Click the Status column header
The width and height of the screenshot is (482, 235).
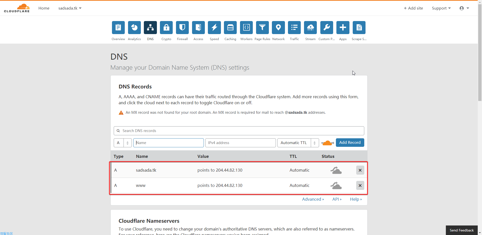click(328, 156)
